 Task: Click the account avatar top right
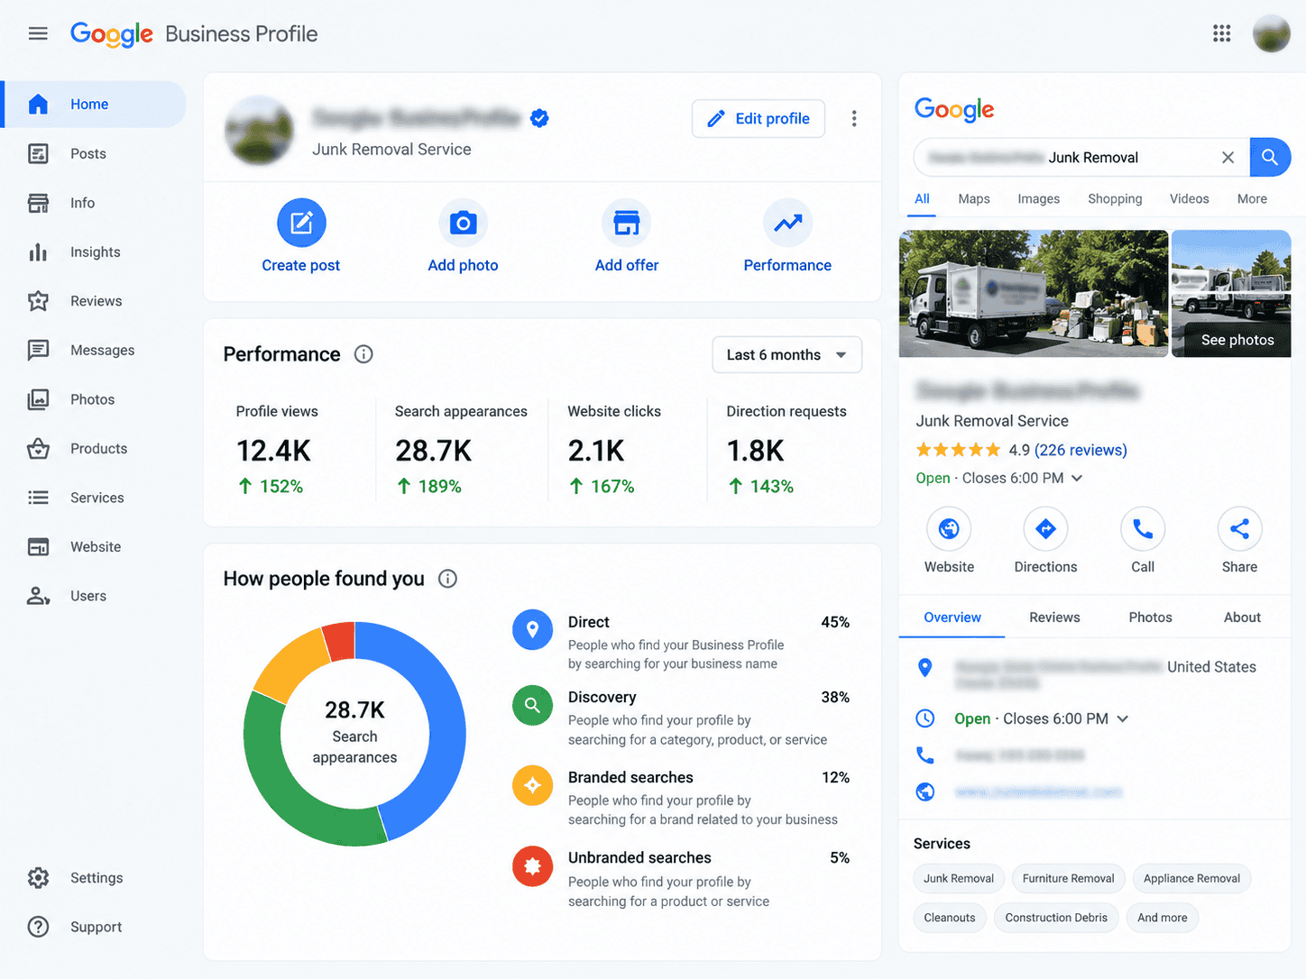pos(1272,33)
